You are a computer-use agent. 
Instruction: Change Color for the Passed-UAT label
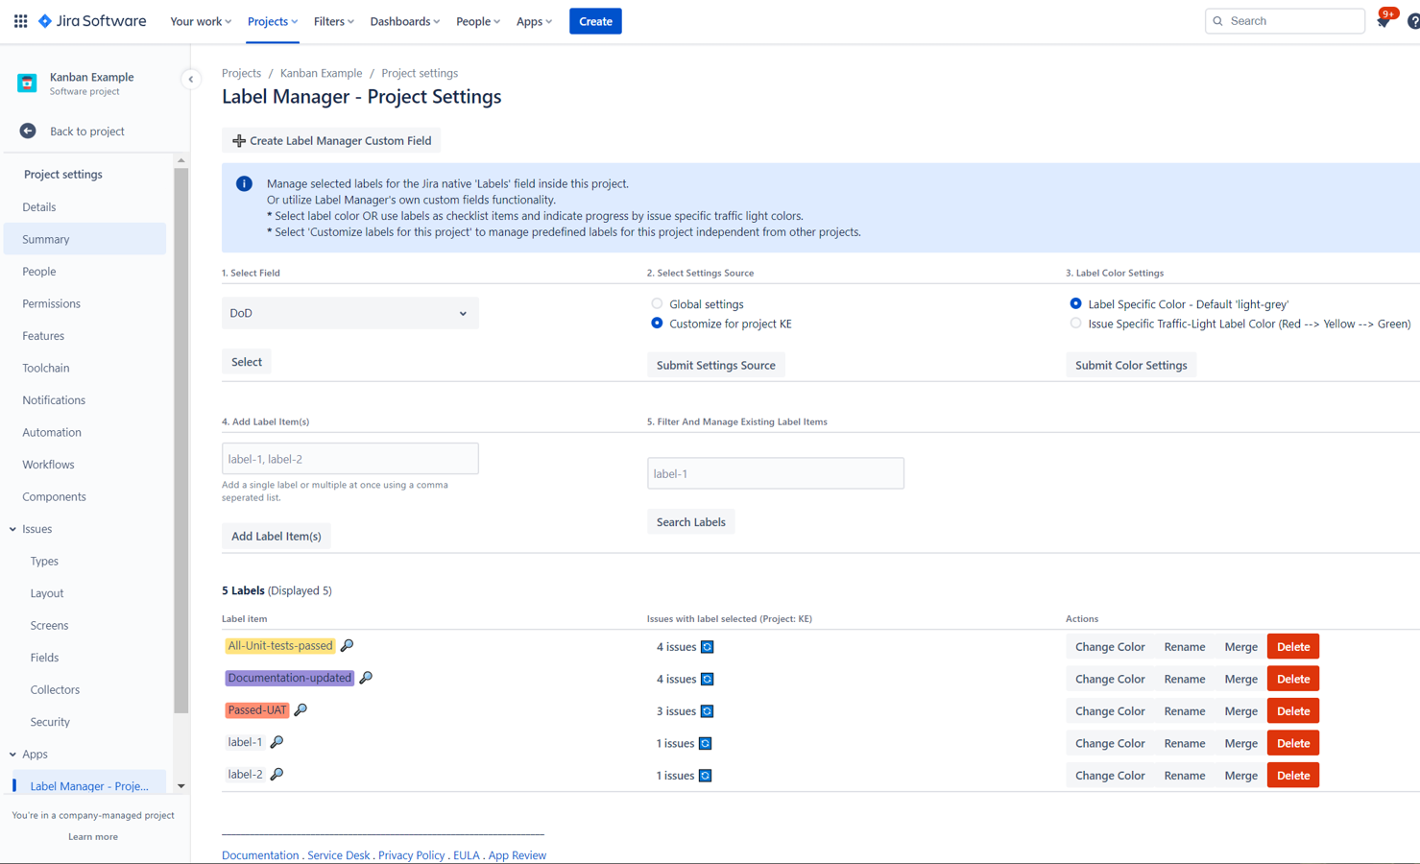pos(1109,711)
